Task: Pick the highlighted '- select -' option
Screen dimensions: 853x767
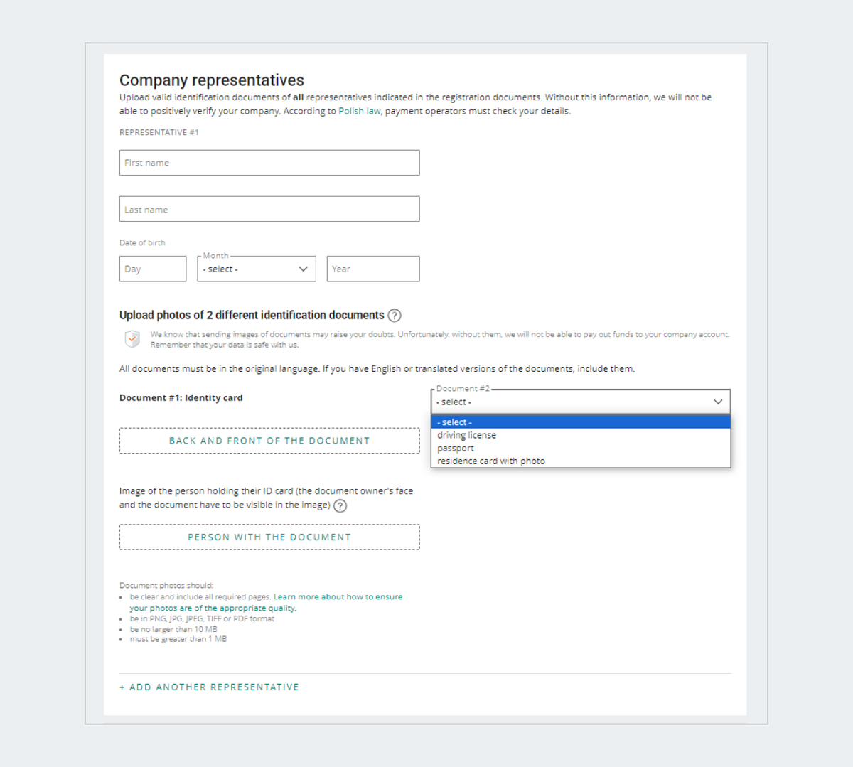Action: [455, 422]
